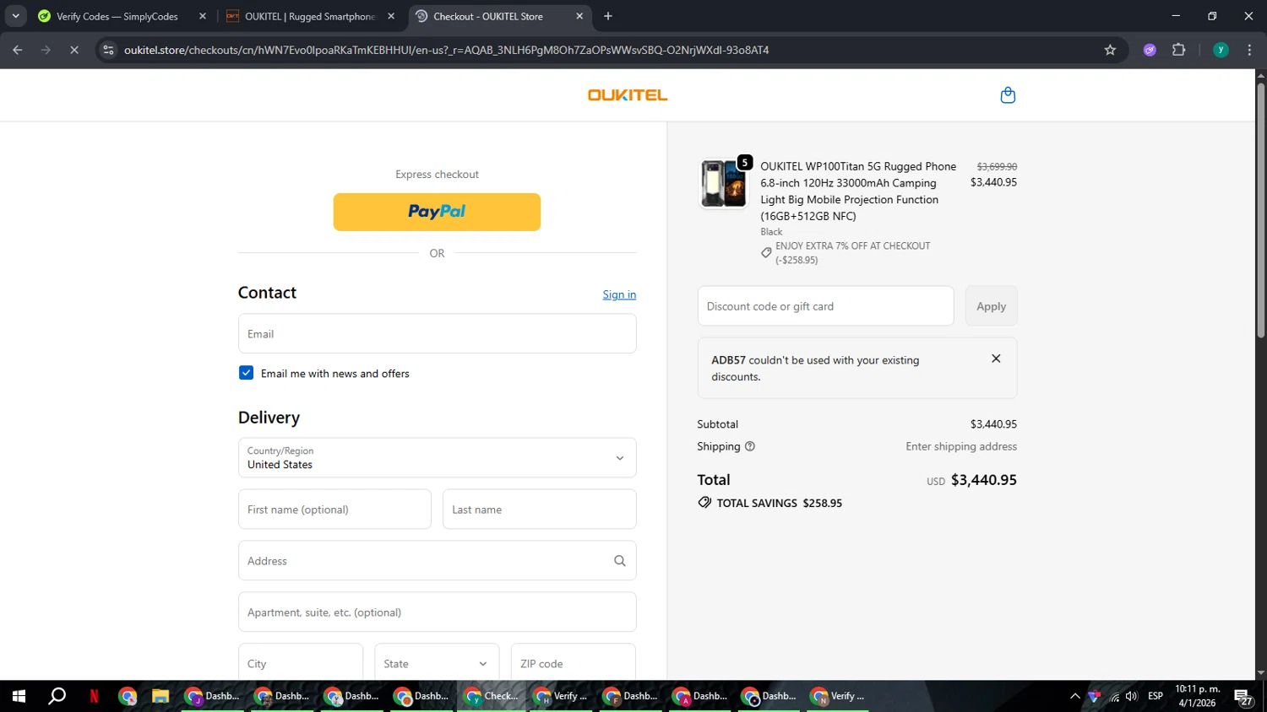This screenshot has height=712, width=1267.
Task: Focus the Last name field
Action: pos(539,510)
